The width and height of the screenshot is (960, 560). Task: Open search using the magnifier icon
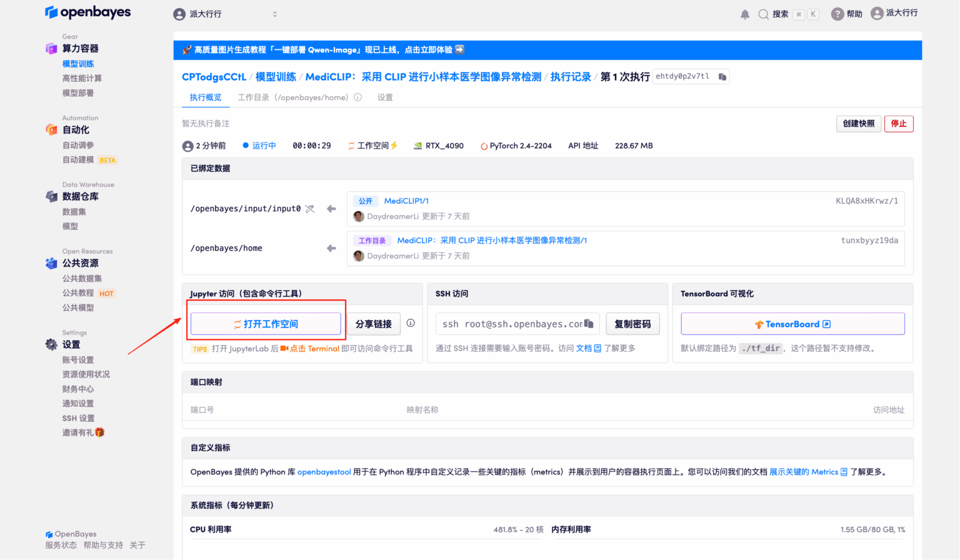click(764, 14)
